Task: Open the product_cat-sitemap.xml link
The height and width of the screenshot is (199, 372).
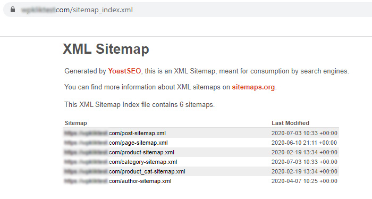Action: [124, 171]
